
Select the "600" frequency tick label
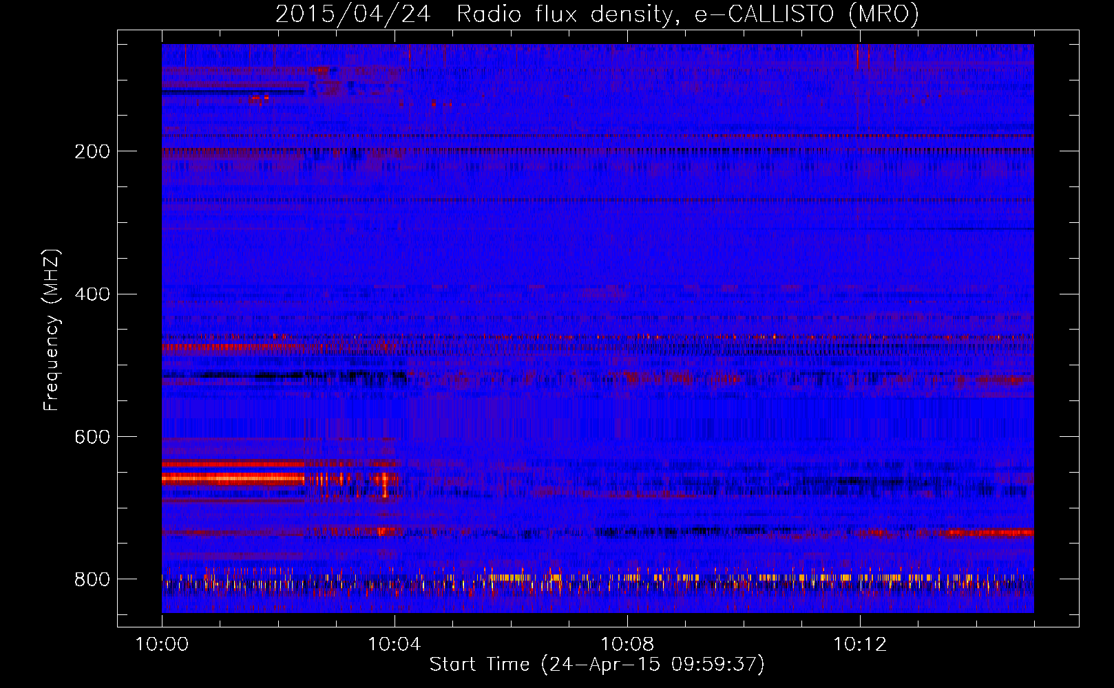point(92,438)
